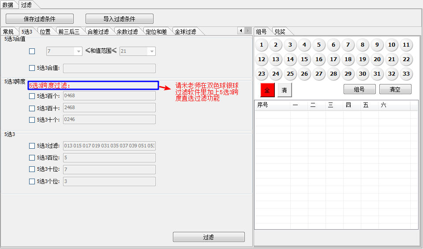Switch to the 数据 tab
This screenshot has width=423, height=249.
tap(8, 4)
